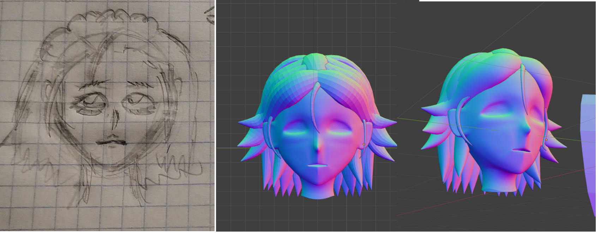600x233 pixels.
Task: Click the pencil sketch reference image
Action: [x=107, y=116]
